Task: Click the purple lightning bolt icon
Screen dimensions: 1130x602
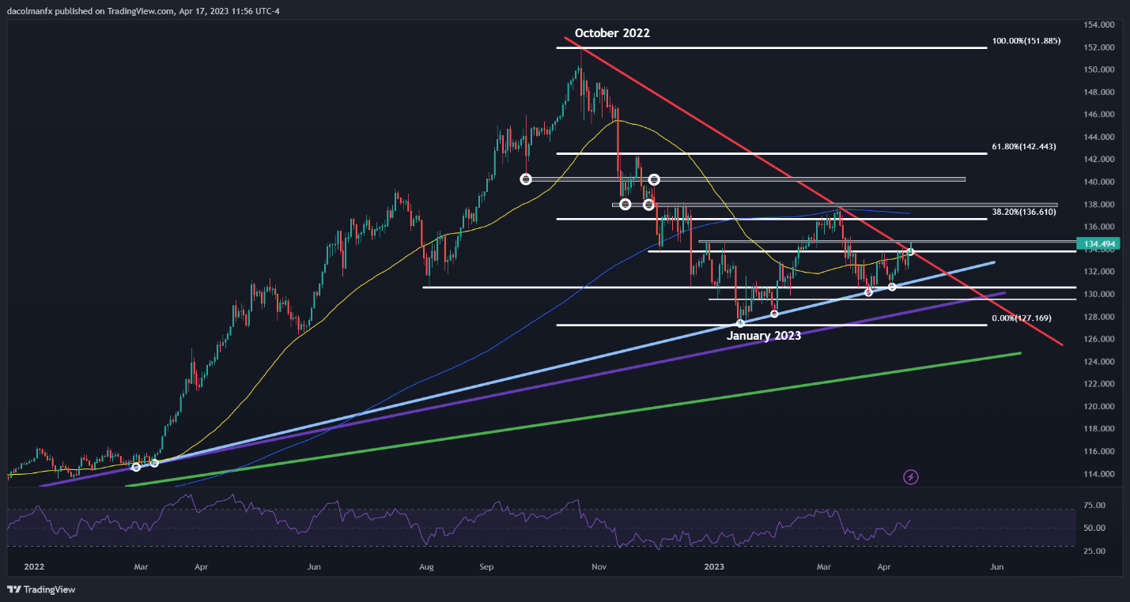Action: coord(911,477)
